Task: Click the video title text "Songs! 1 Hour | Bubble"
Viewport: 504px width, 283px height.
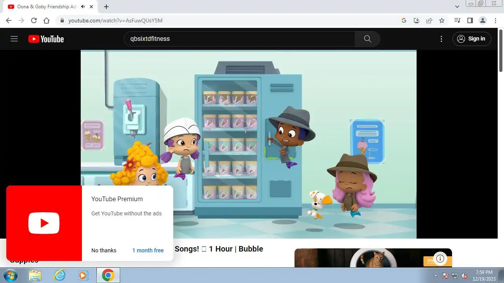Action: coord(219,249)
